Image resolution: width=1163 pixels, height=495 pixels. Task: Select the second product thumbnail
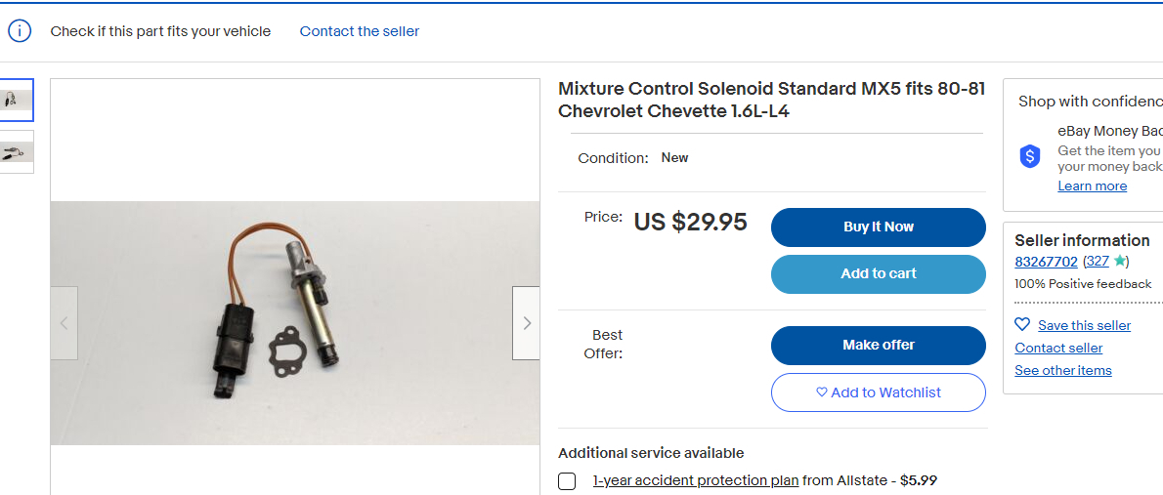(x=17, y=151)
